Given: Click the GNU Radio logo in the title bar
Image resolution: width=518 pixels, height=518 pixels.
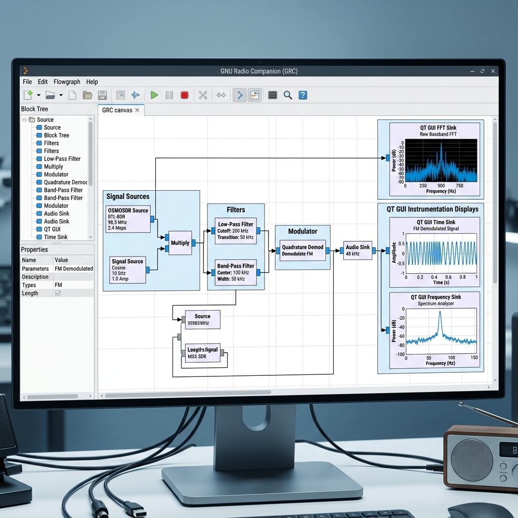Looking at the screenshot, I should coord(26,71).
